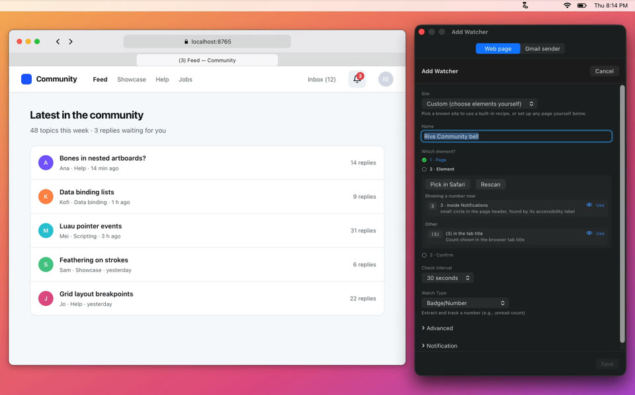635x395 pixels.
Task: Expand the Notification section
Action: 439,346
